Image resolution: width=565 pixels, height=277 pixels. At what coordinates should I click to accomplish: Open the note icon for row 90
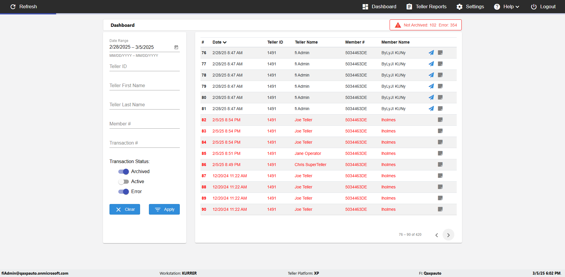pos(440,209)
